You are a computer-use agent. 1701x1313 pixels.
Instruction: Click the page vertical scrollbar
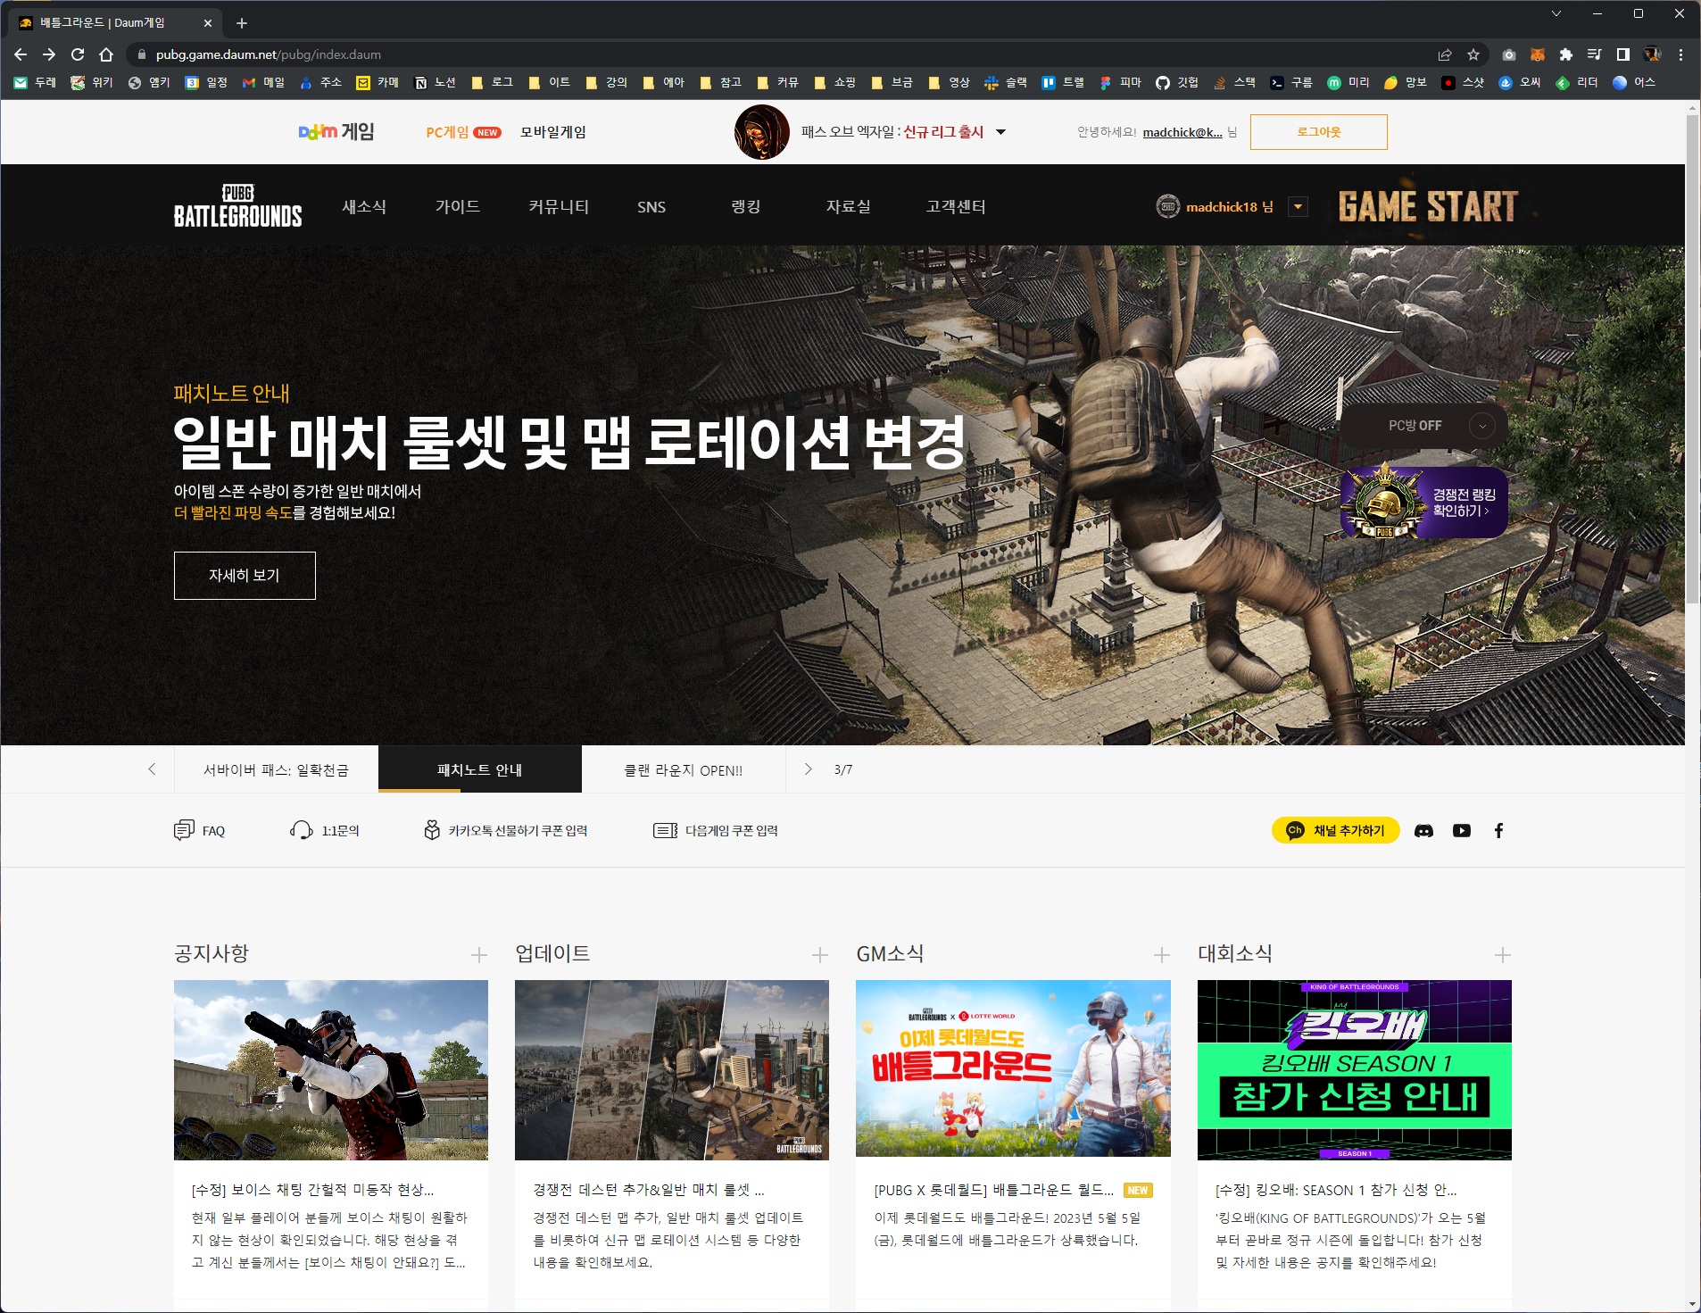pos(1692,357)
